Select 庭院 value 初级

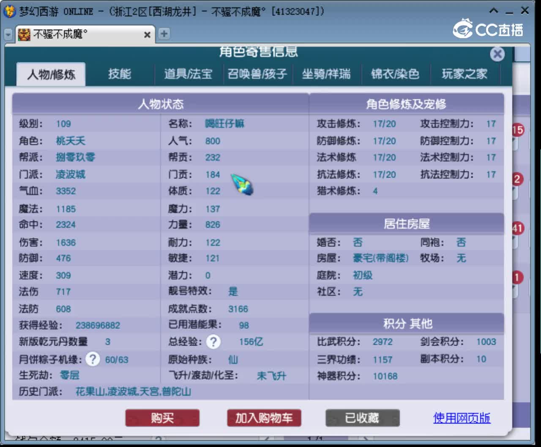pyautogui.click(x=363, y=275)
